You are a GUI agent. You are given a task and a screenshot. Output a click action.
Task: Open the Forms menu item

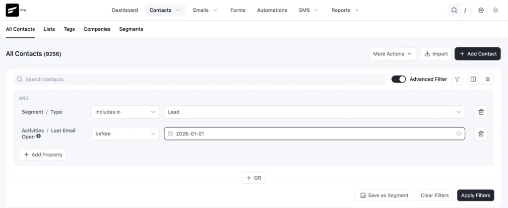coord(238,10)
